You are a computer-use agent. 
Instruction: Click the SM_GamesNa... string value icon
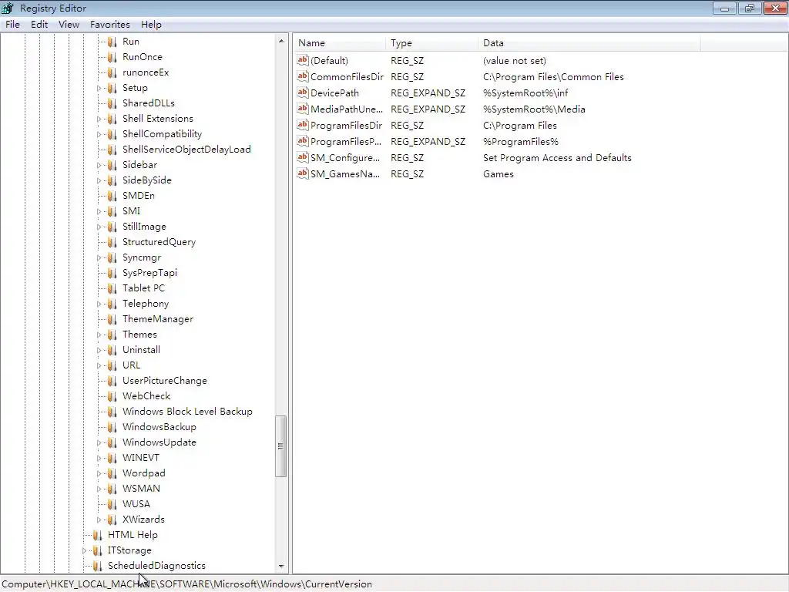(x=302, y=173)
